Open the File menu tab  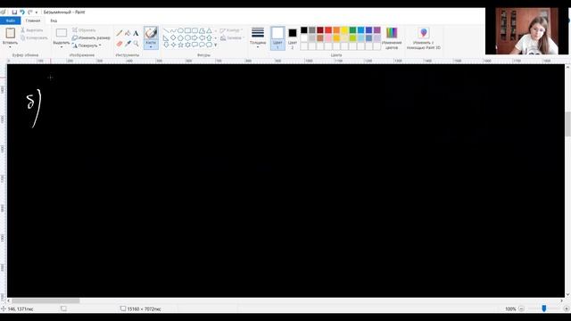click(x=10, y=21)
